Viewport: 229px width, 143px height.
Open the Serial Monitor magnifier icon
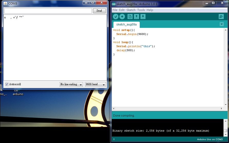[221, 17]
